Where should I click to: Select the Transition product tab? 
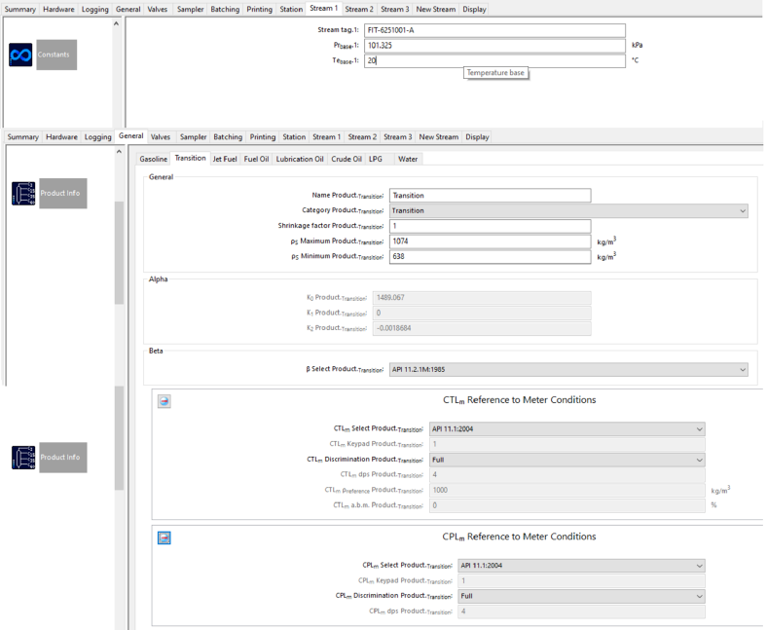coord(190,158)
